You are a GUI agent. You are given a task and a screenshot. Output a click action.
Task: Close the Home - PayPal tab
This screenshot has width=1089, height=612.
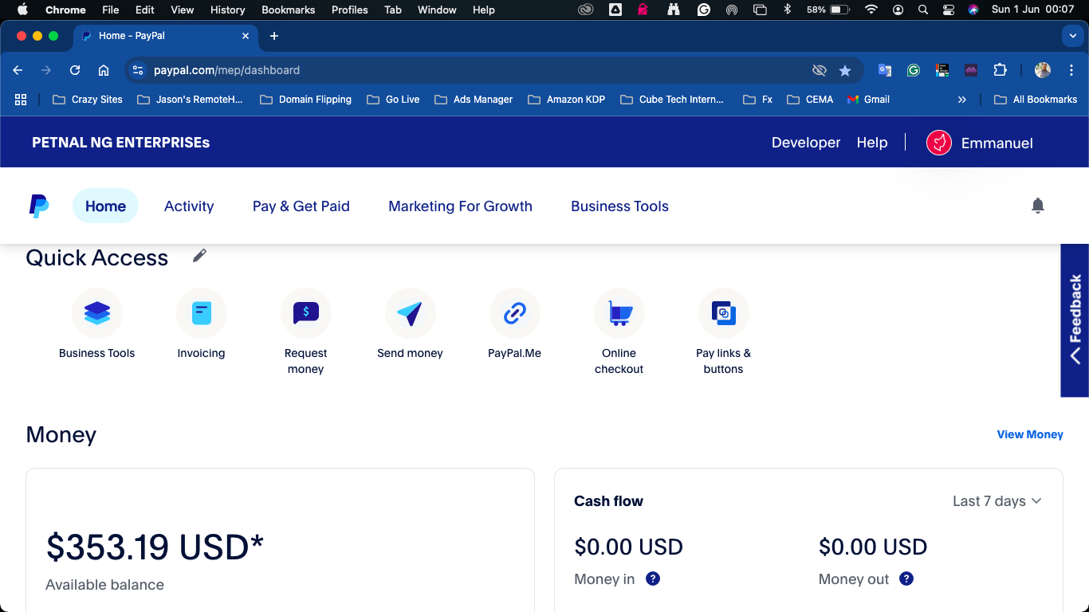pyautogui.click(x=246, y=36)
